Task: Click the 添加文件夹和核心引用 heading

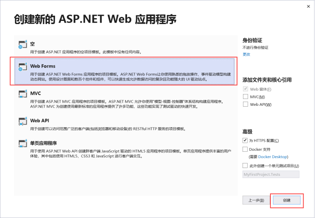Action: pos(267,80)
